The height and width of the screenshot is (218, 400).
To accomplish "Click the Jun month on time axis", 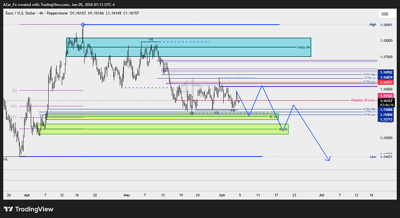I will (x=222, y=195).
